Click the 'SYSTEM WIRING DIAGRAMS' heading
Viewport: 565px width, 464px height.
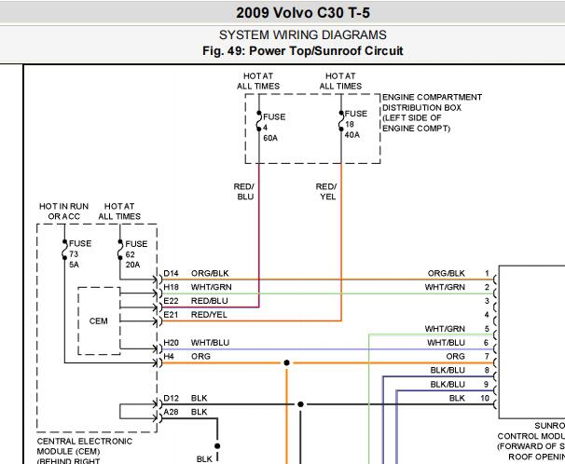[x=303, y=34]
